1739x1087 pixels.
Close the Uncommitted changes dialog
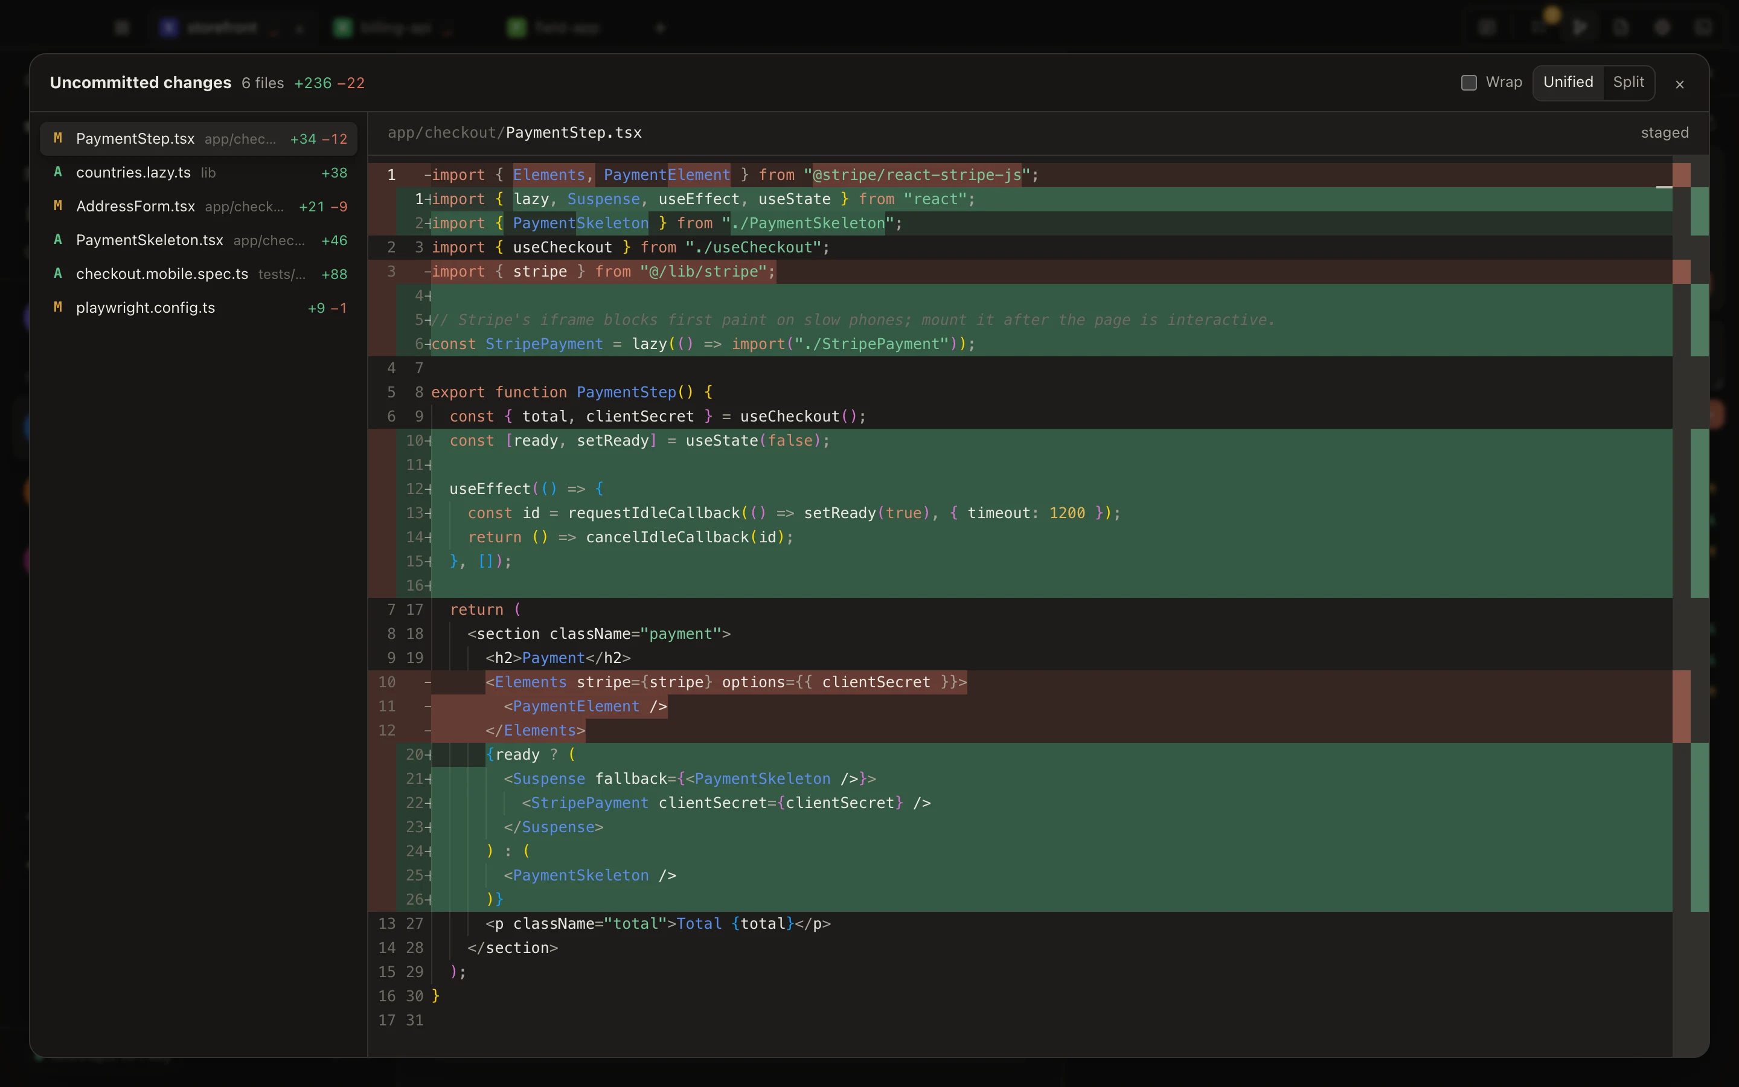pyautogui.click(x=1679, y=84)
